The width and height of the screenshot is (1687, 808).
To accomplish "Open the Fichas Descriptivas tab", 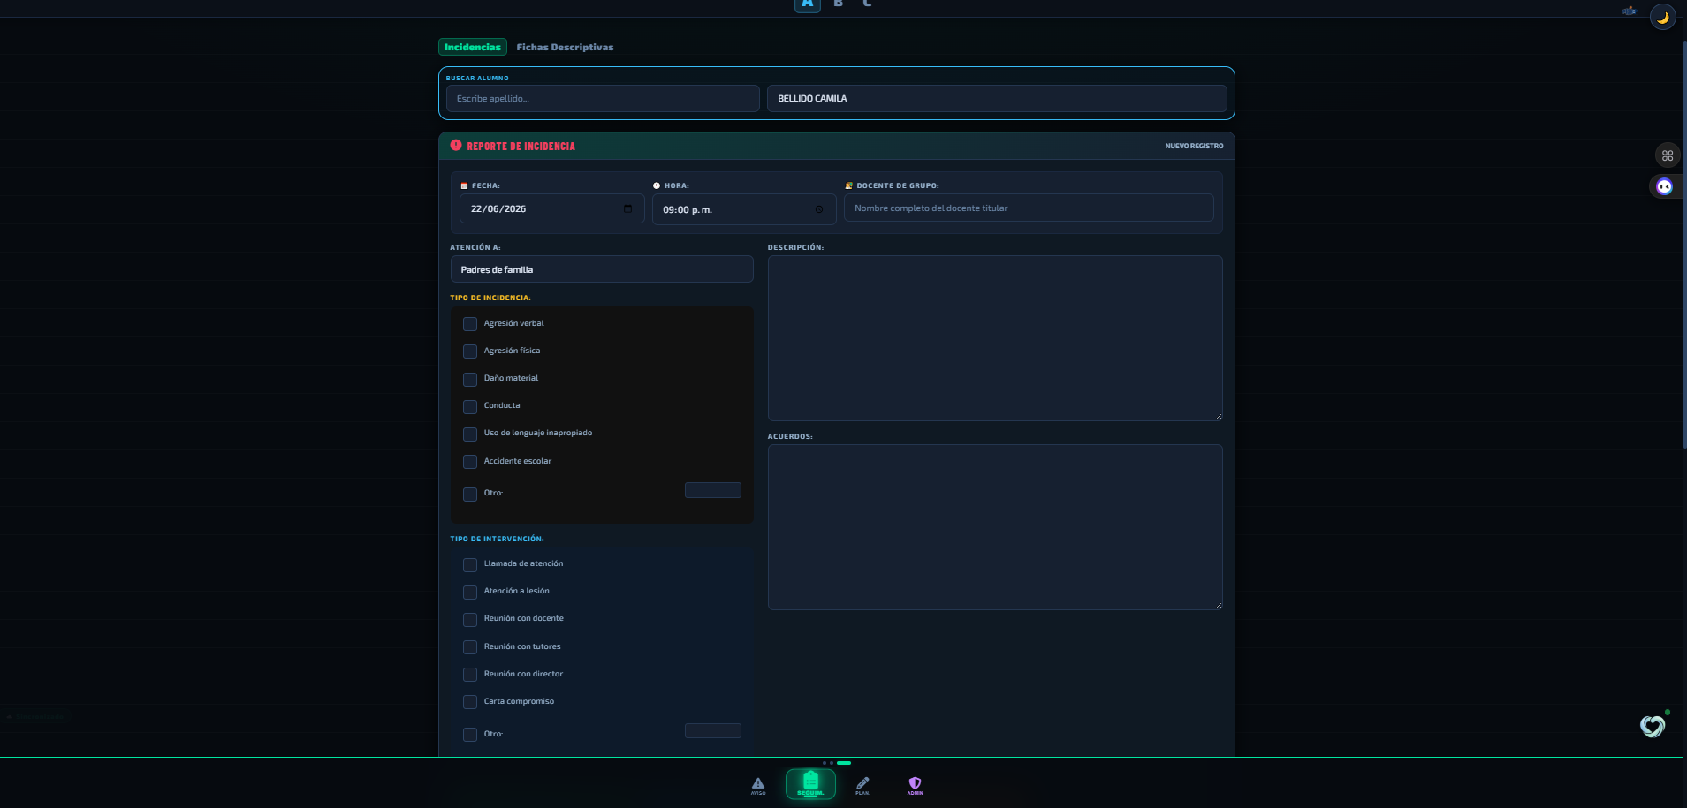I will click(x=565, y=47).
